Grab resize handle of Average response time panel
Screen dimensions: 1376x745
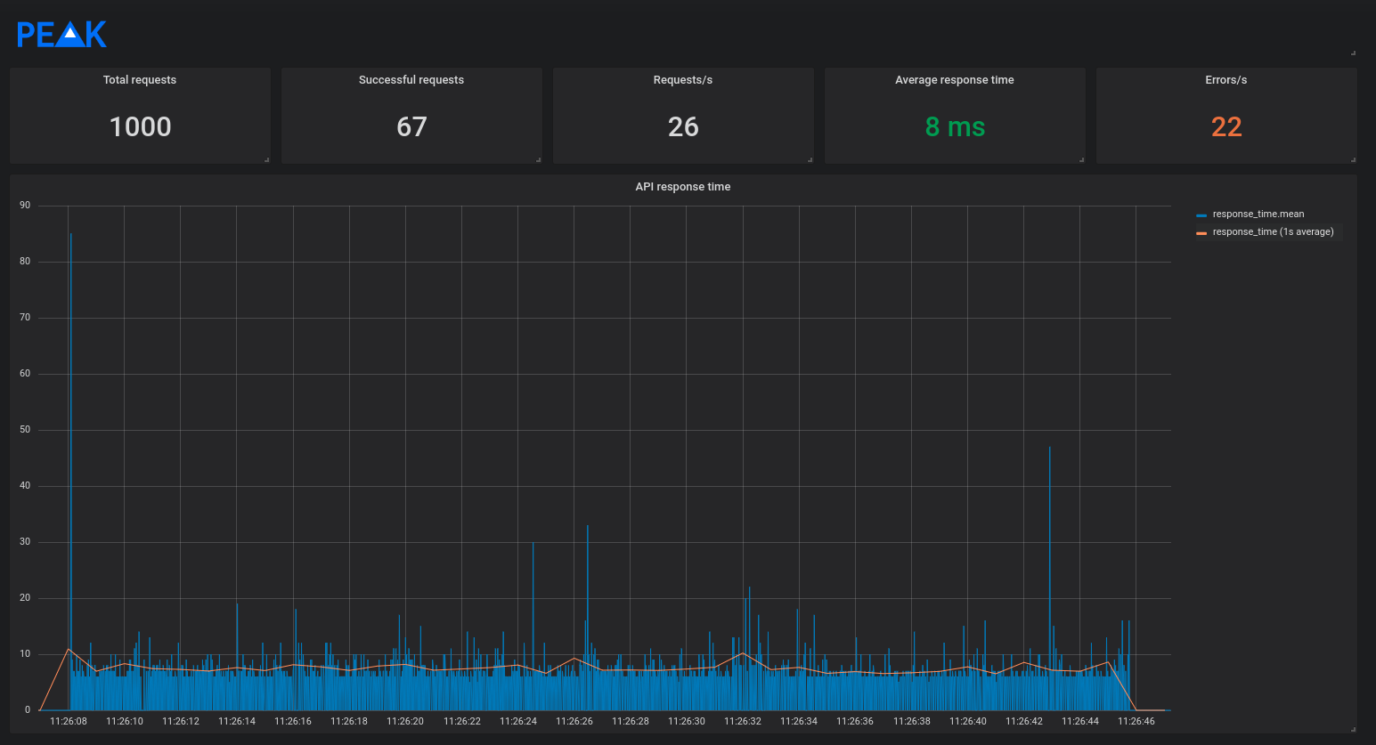tap(1082, 160)
